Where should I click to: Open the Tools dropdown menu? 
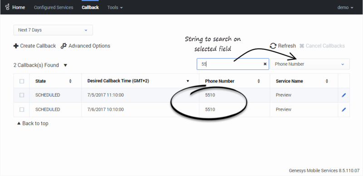(115, 7)
